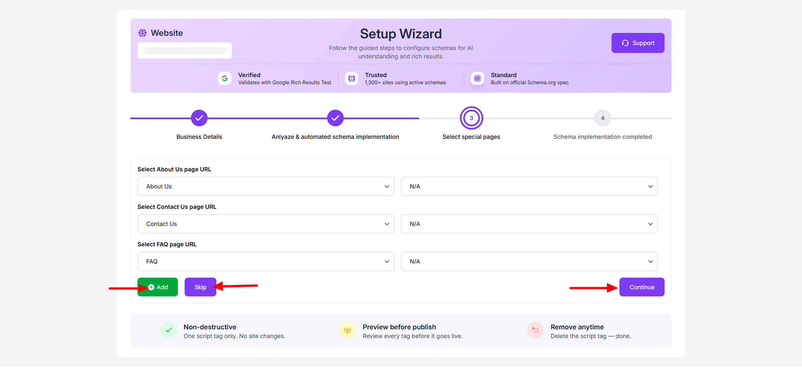Click the Remove anytime undo icon
The image size is (802, 371).
coord(536,330)
